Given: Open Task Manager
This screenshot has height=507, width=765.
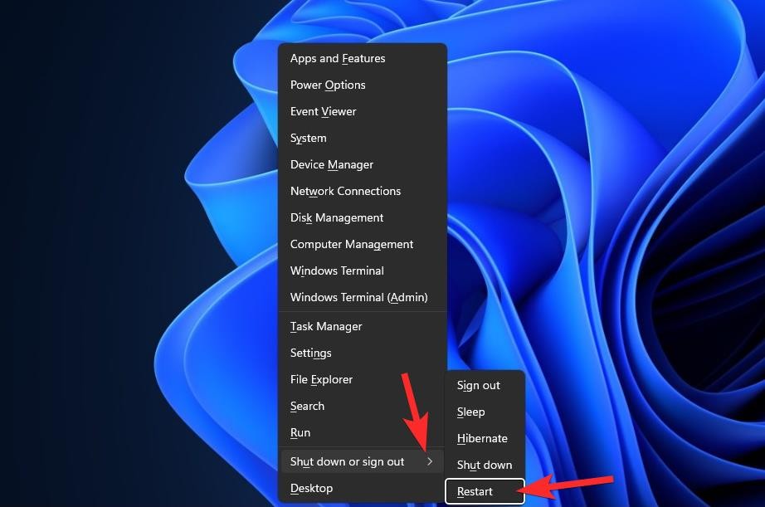Looking at the screenshot, I should coord(326,327).
